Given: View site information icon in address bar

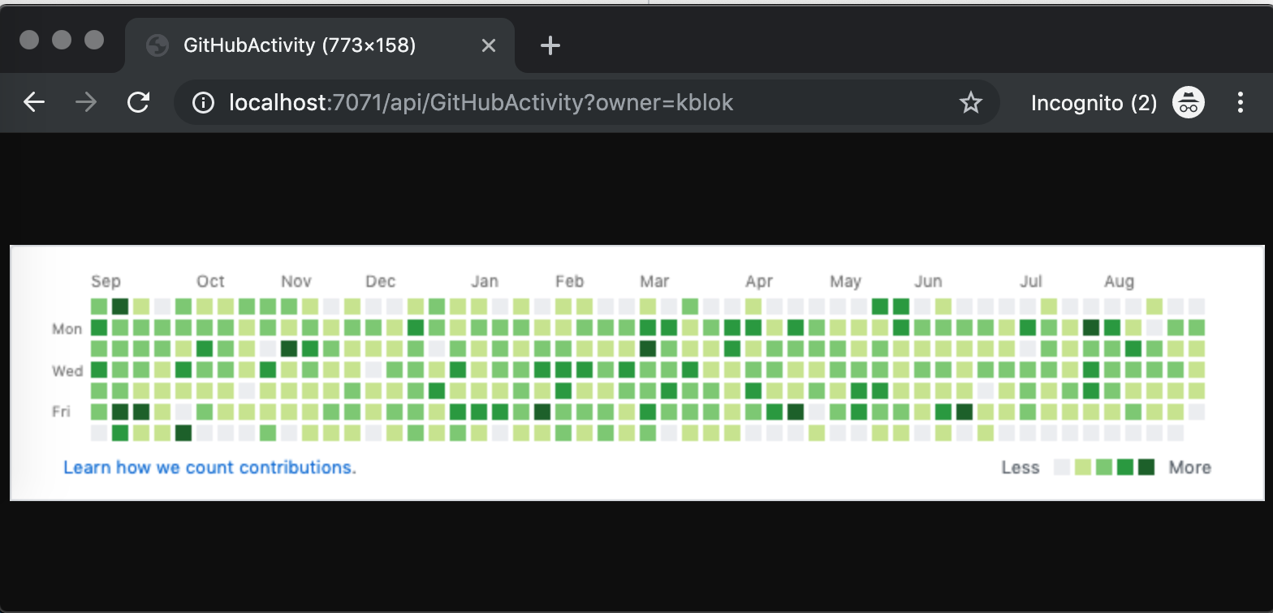Looking at the screenshot, I should [x=202, y=102].
